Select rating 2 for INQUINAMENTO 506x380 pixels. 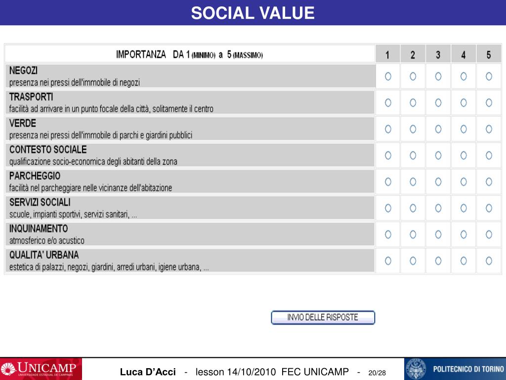(x=413, y=234)
